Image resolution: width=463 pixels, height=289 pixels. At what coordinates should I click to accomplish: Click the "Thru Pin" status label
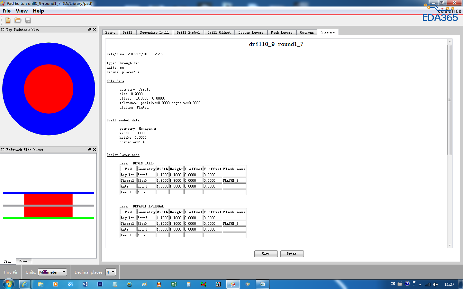[x=11, y=272]
